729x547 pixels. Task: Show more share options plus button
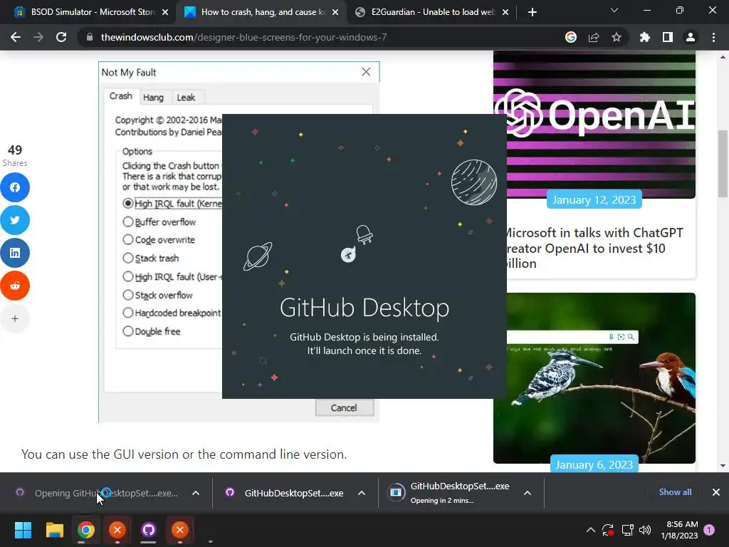click(x=15, y=318)
